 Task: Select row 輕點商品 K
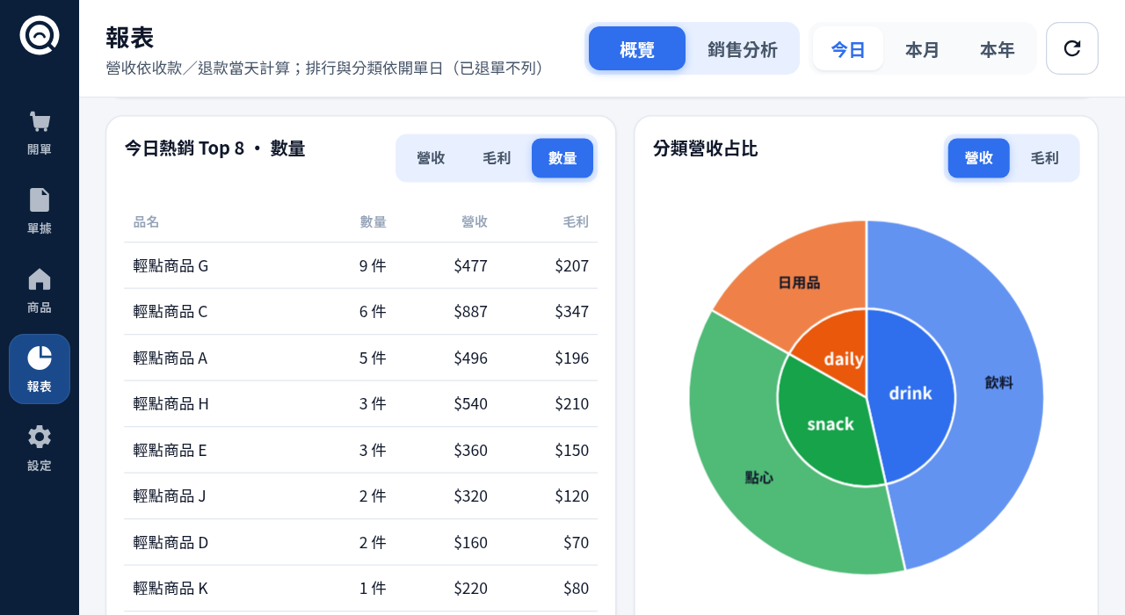point(360,588)
